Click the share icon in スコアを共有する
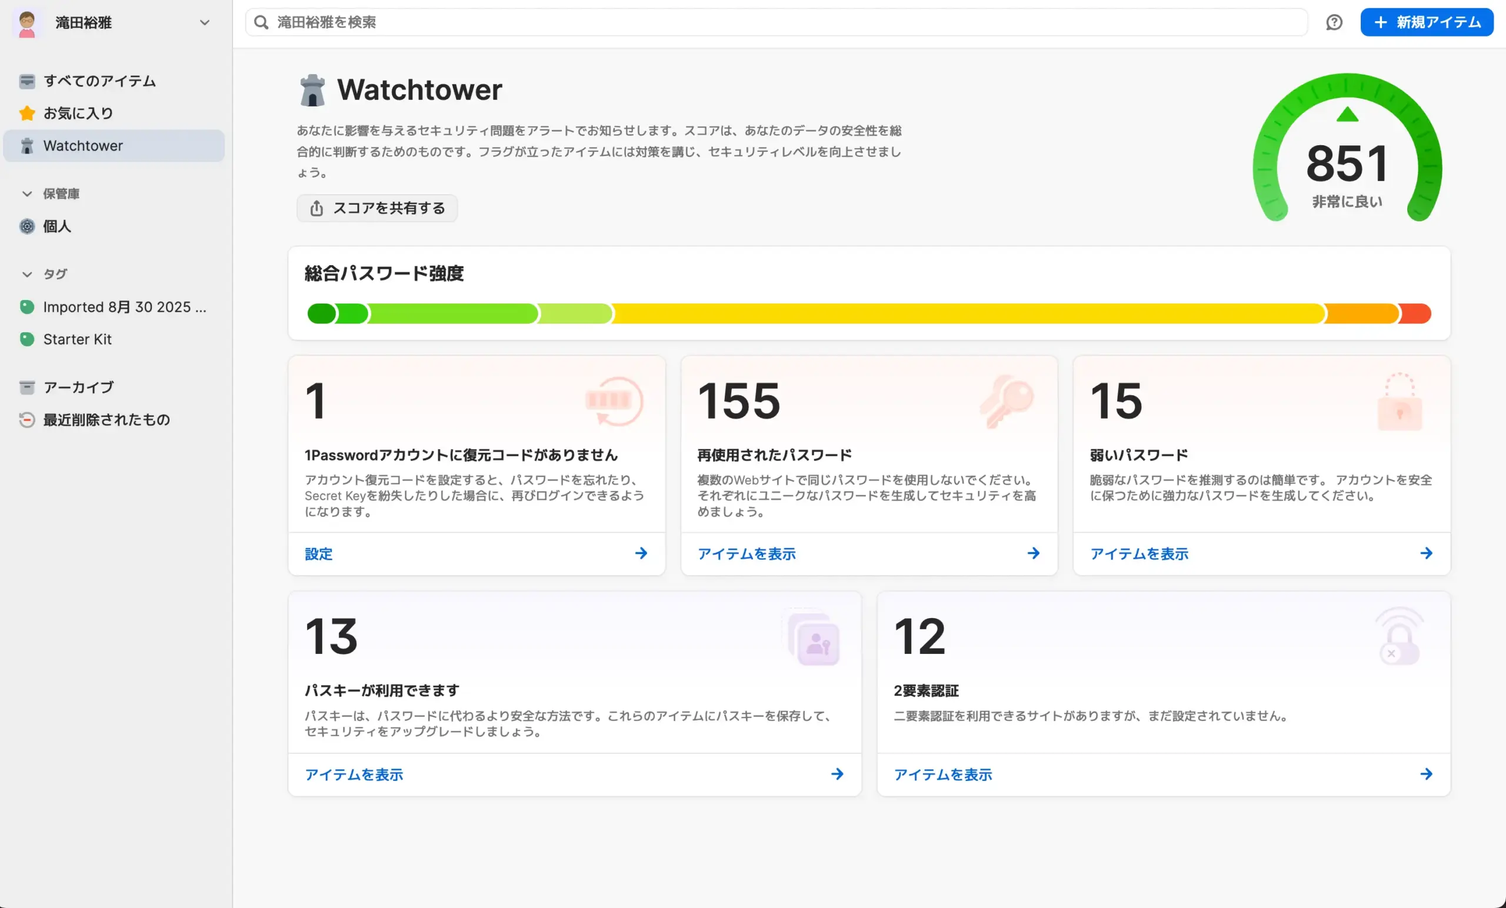 pos(316,208)
